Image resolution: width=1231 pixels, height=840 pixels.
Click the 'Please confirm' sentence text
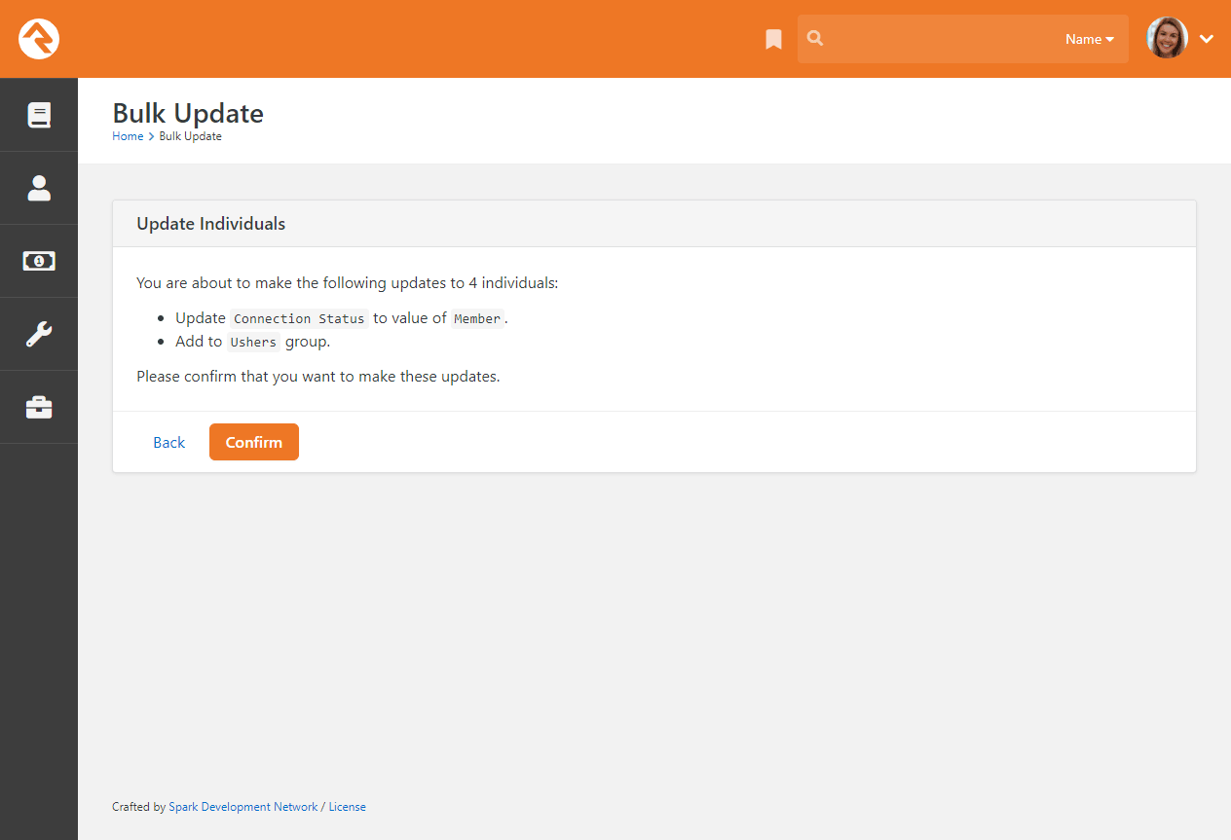coord(318,376)
